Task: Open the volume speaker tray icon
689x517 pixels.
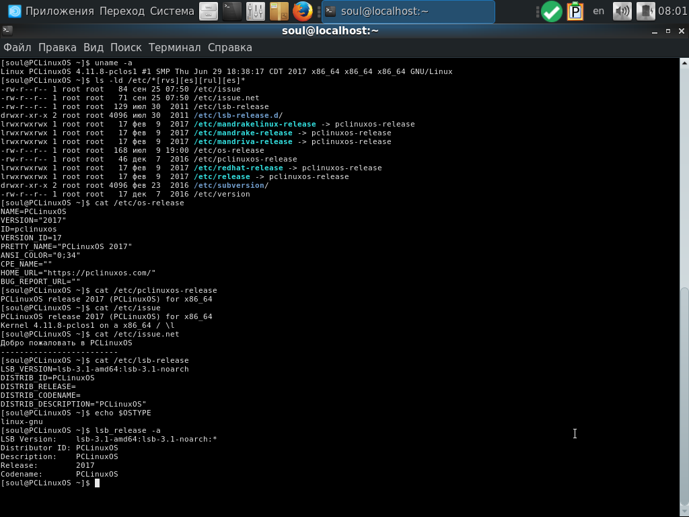Action: (x=622, y=11)
